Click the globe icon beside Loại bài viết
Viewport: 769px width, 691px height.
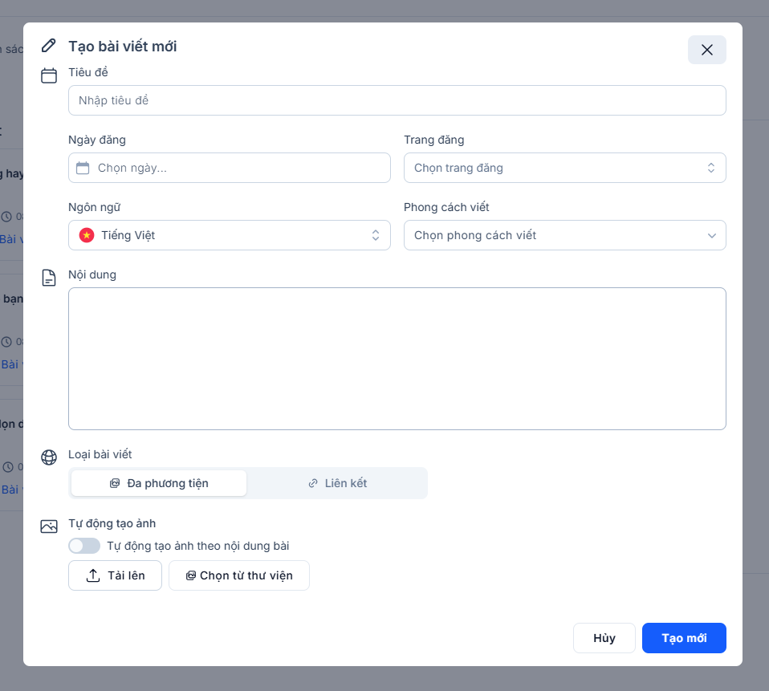pyautogui.click(x=49, y=457)
